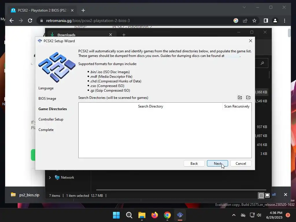Click PCSX2 icon on the taskbar
The height and width of the screenshot is (222, 296).
[180, 215]
